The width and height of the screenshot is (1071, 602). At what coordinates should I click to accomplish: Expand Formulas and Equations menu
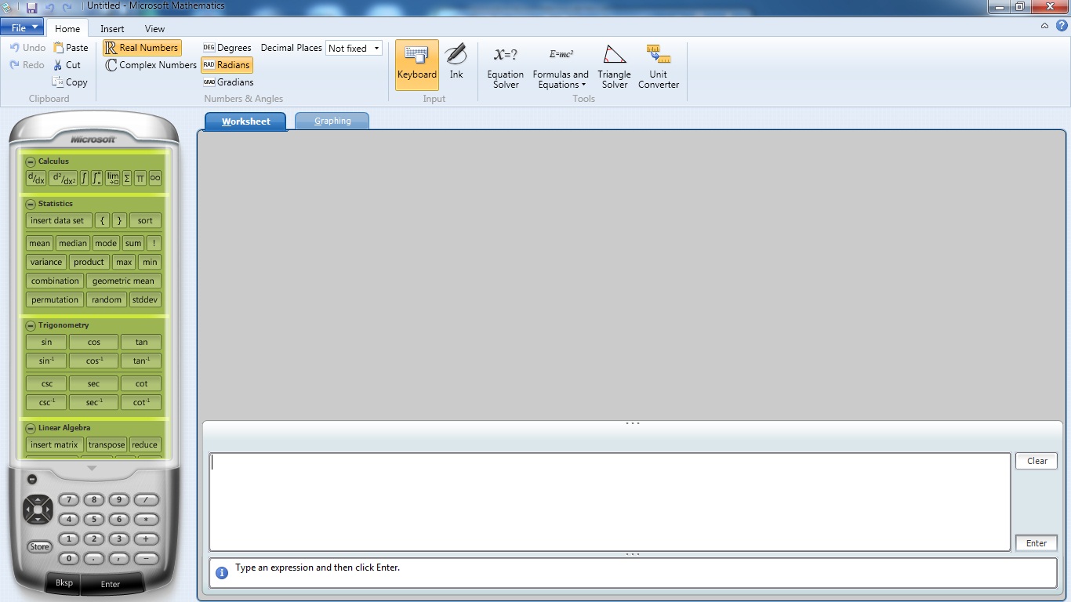click(561, 67)
